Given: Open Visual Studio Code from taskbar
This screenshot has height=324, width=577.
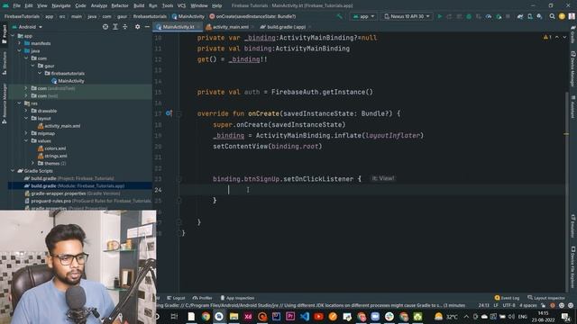Looking at the screenshot, I should pyautogui.click(x=305, y=316).
